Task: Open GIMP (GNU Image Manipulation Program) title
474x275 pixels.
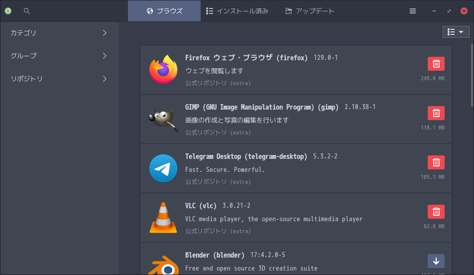Action: [x=262, y=107]
